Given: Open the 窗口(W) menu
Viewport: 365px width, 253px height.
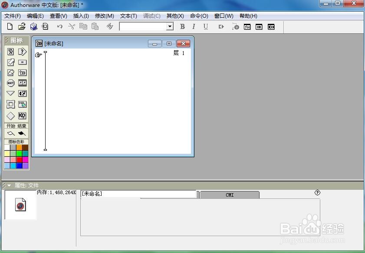Looking at the screenshot, I should 224,16.
